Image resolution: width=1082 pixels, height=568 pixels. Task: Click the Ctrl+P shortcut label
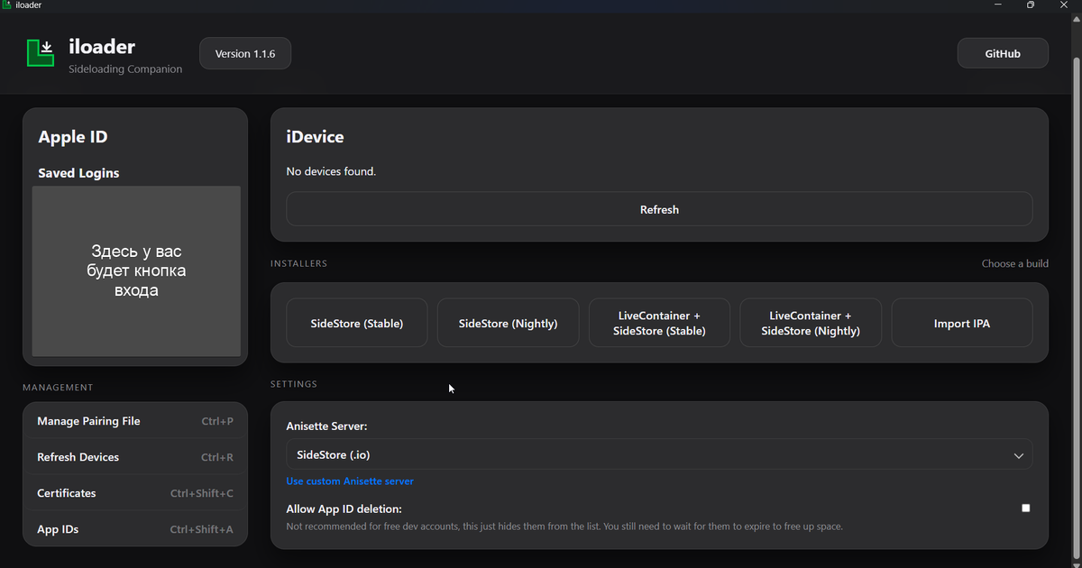(x=217, y=421)
